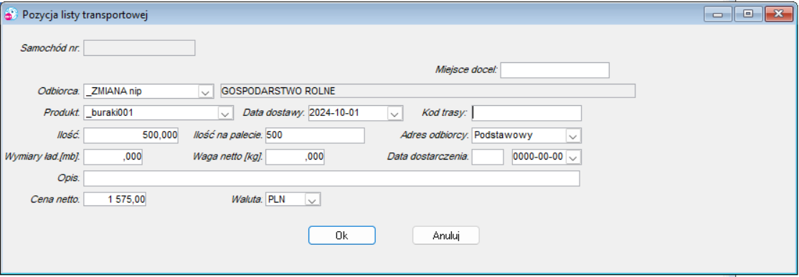Image resolution: width=799 pixels, height=277 pixels.
Task: Expand the Produkt combo box arrow
Action: [224, 113]
